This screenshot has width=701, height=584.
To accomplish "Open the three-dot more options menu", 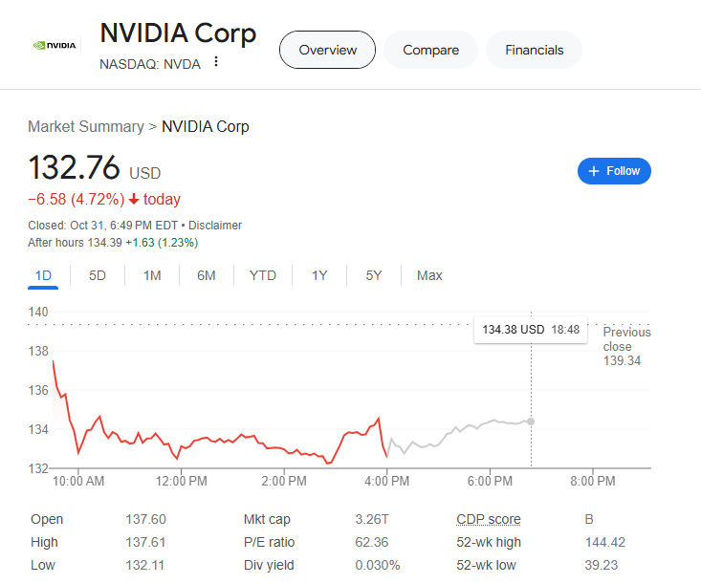I will coord(216,62).
